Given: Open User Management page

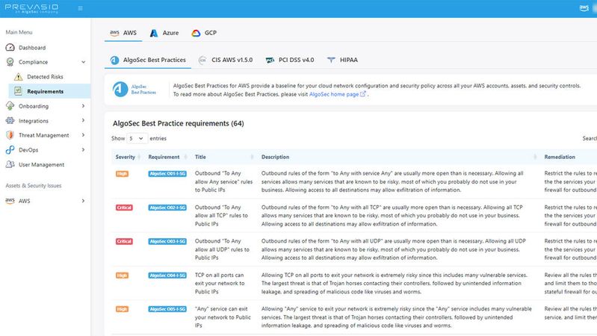Looking at the screenshot, I should [x=42, y=165].
